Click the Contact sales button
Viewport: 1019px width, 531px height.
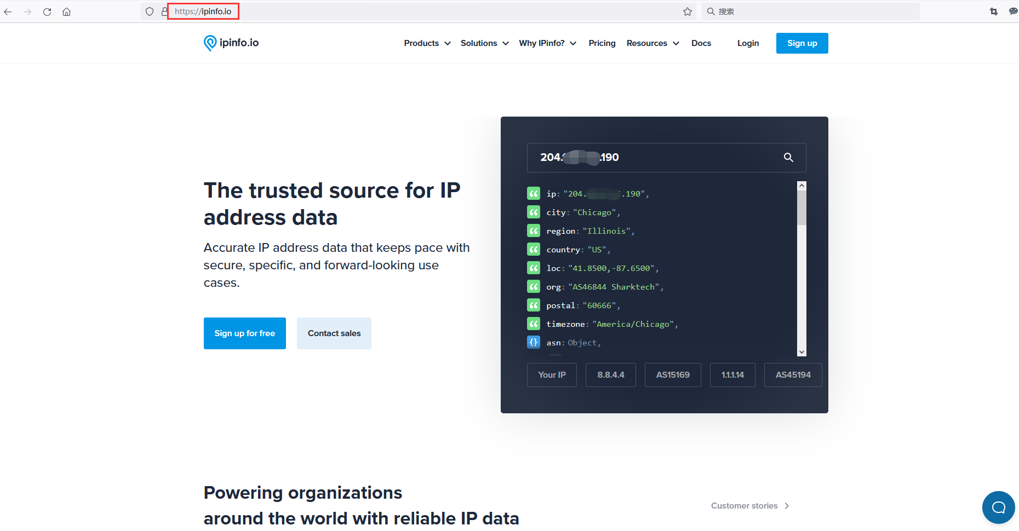pos(334,333)
